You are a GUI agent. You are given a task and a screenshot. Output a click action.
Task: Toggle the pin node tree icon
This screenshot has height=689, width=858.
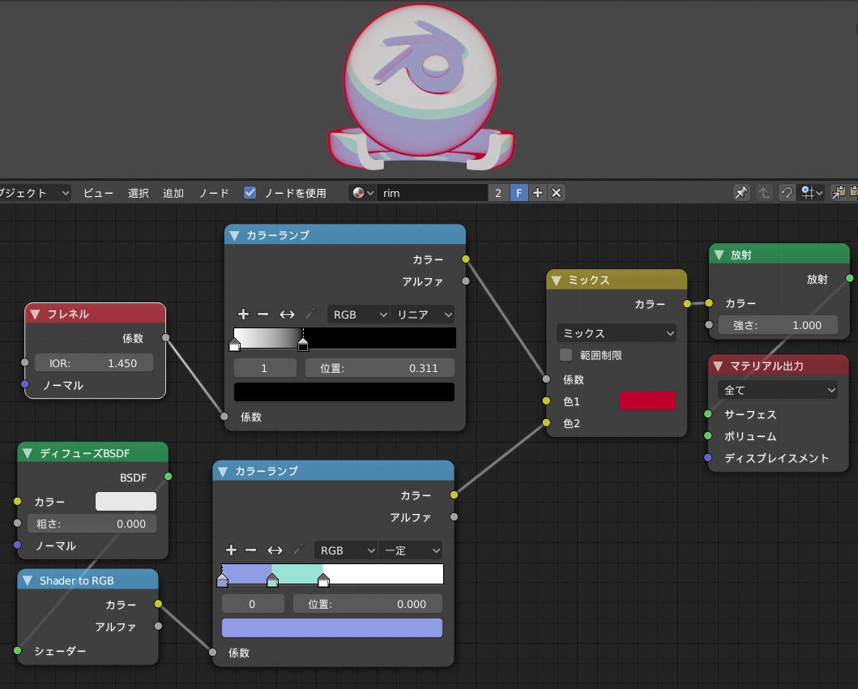[x=741, y=193]
